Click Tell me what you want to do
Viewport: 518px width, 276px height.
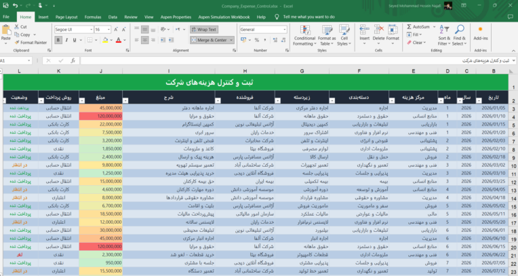pos(308,17)
